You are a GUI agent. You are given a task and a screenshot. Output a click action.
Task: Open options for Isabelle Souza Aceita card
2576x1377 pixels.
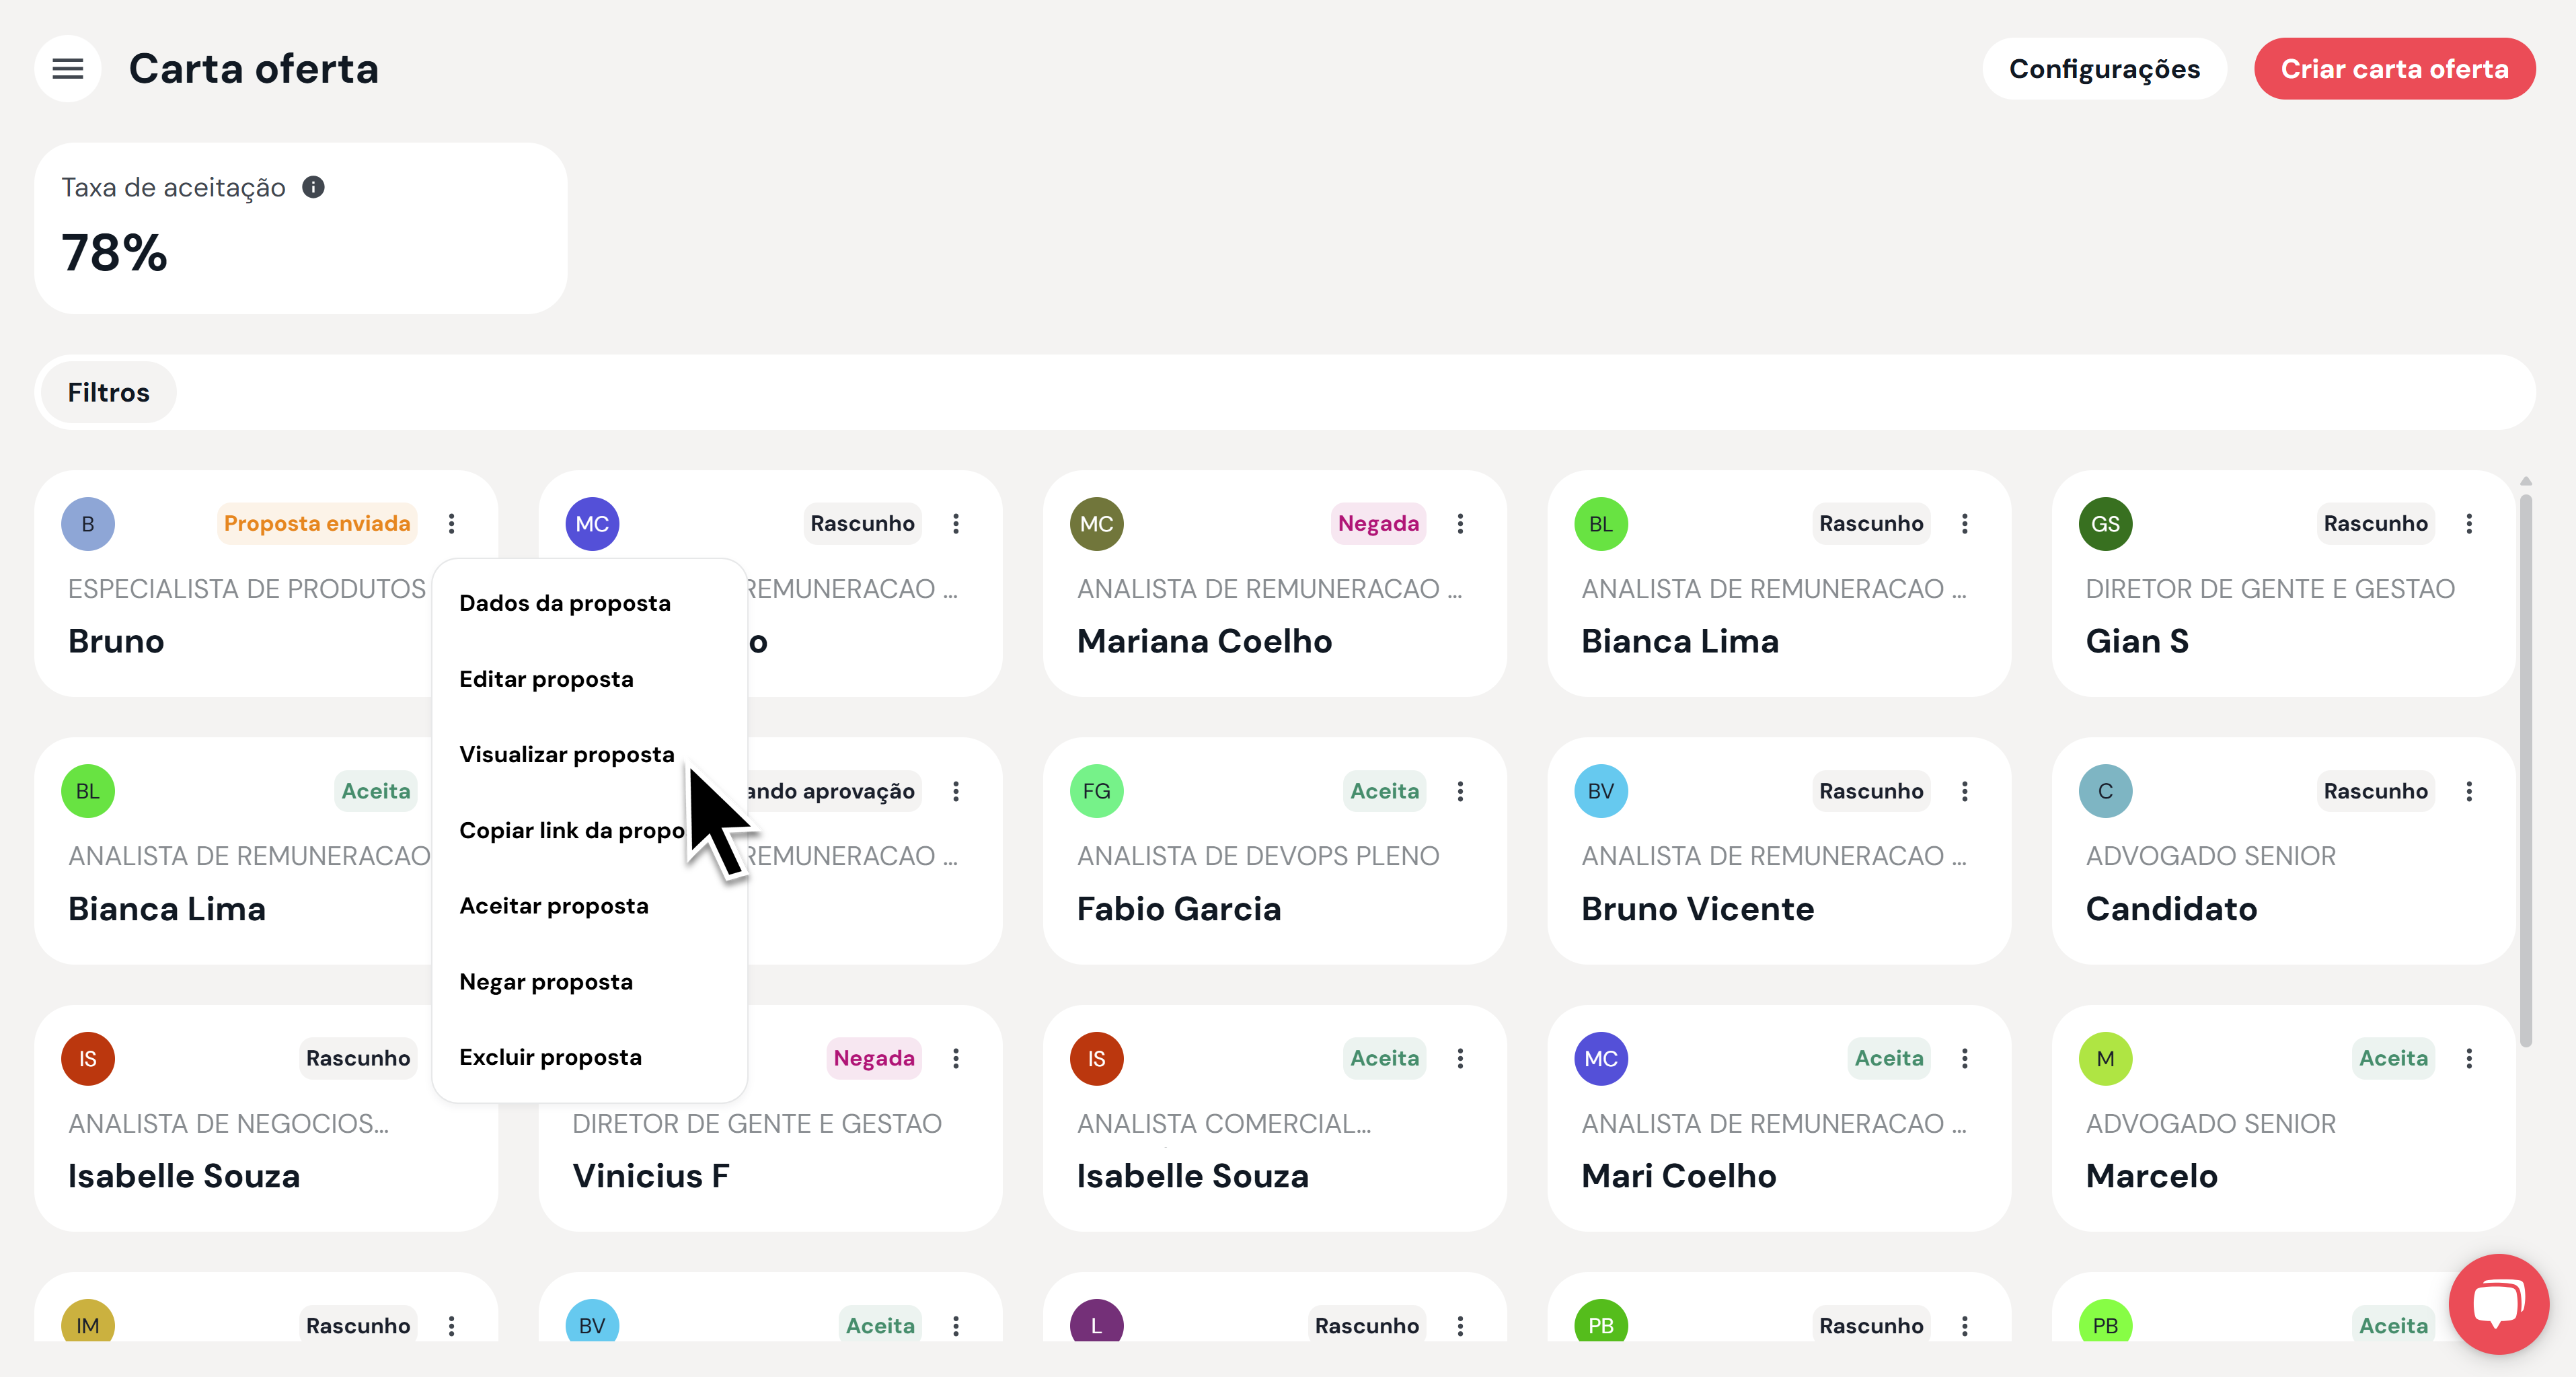point(1460,1058)
